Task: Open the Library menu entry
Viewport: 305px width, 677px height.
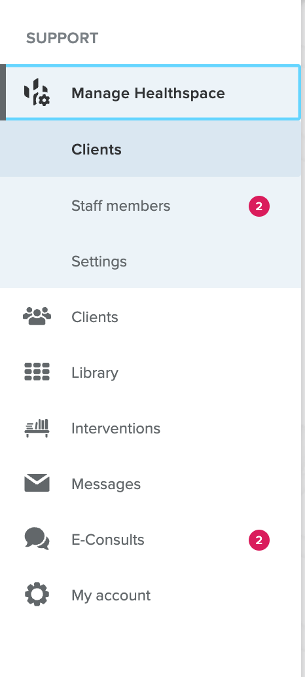Action: click(94, 373)
